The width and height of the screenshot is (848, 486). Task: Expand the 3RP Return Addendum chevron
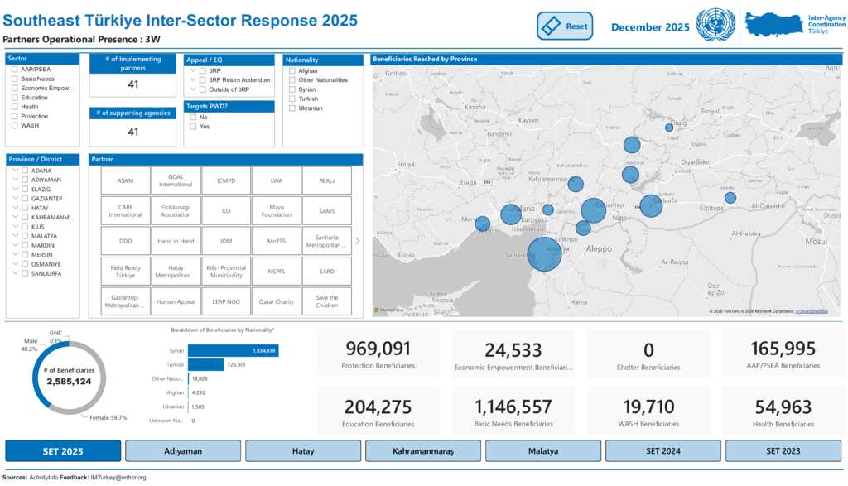point(192,80)
